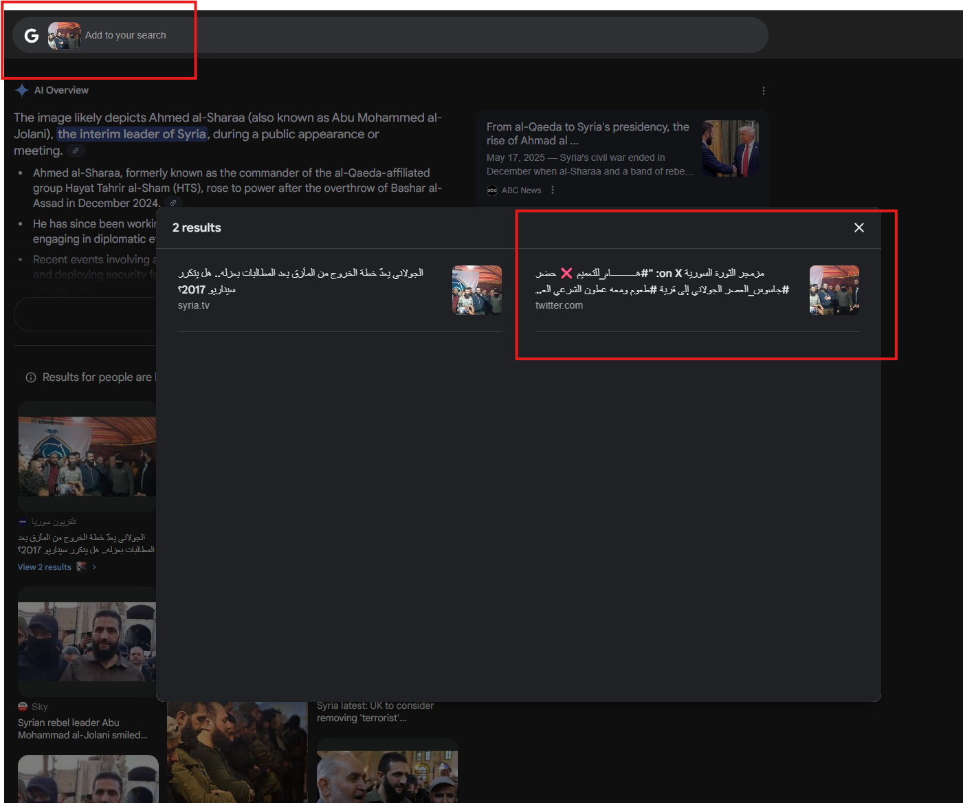Image resolution: width=963 pixels, height=803 pixels.
Task: Click the ABC News source icon
Action: (x=492, y=190)
